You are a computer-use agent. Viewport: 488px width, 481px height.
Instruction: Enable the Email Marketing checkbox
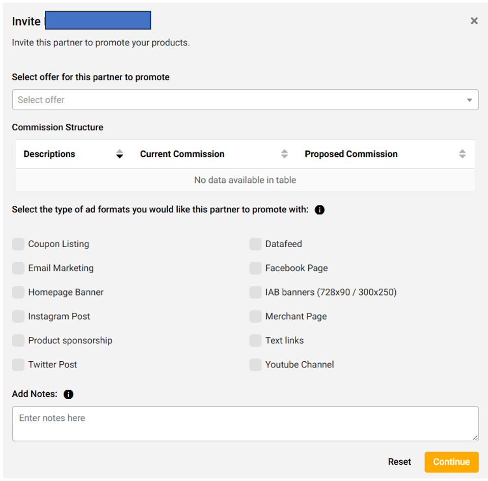pos(18,268)
